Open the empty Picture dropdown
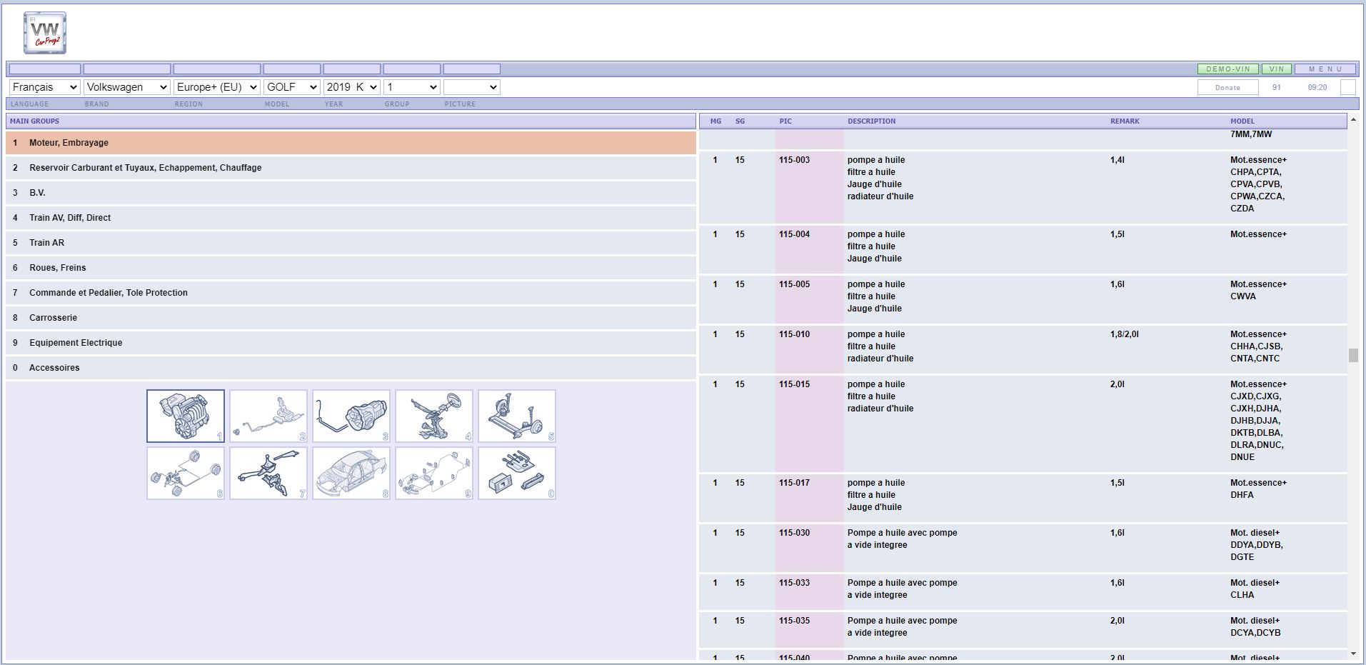Viewport: 1366px width, 665px height. tap(472, 87)
